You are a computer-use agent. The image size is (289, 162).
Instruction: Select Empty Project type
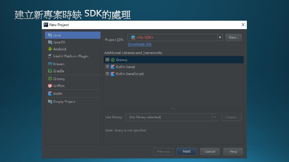[x=73, y=101]
